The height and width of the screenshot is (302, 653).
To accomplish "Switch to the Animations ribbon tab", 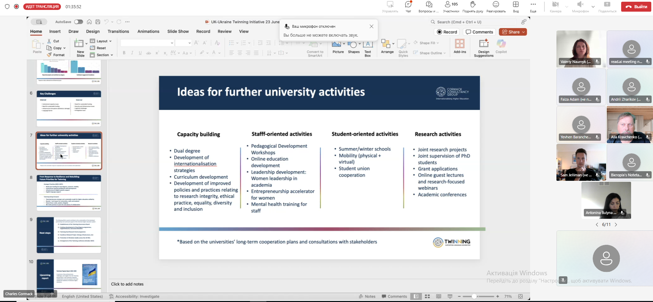I will click(x=148, y=32).
